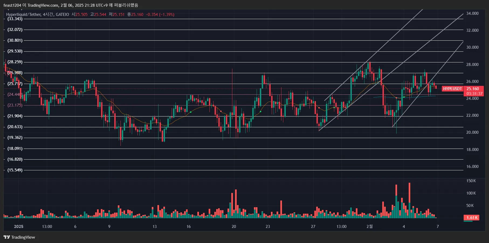Click date 27 on the time axis
489x243 pixels.
pyautogui.click(x=313, y=227)
